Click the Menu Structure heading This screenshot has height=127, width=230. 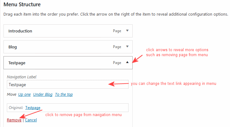(22, 4)
